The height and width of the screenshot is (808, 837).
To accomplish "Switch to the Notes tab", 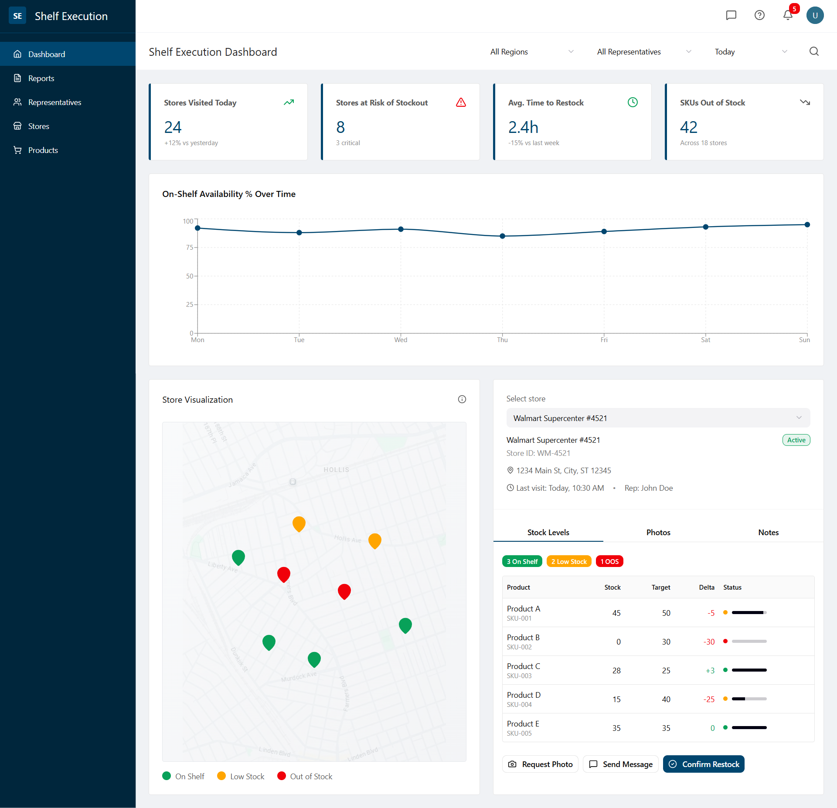I will [768, 532].
